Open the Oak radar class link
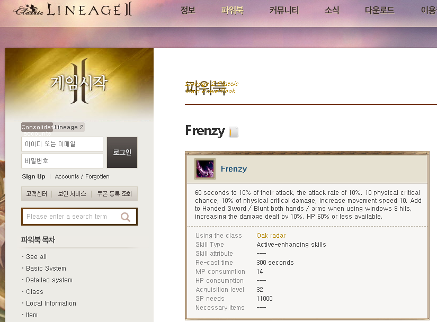 tap(271, 236)
